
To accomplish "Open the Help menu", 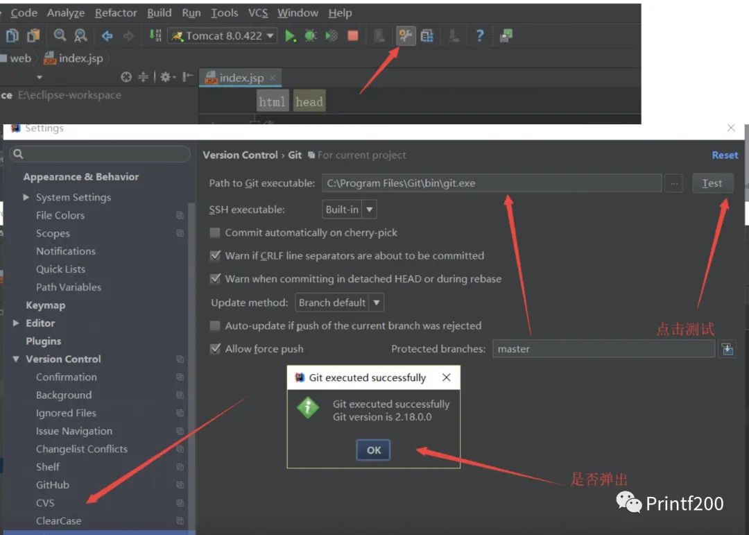I will click(x=340, y=13).
